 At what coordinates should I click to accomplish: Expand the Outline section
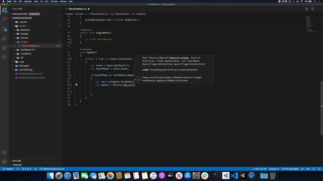[x=36, y=161]
